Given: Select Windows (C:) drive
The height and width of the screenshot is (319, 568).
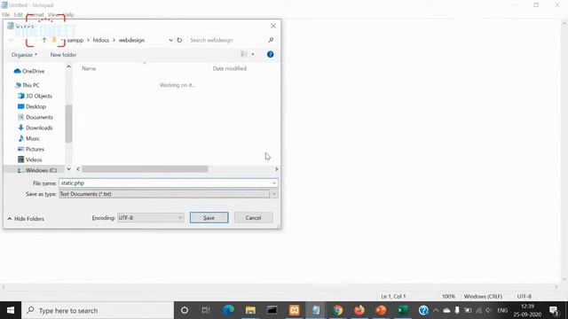Looking at the screenshot, I should point(37,170).
